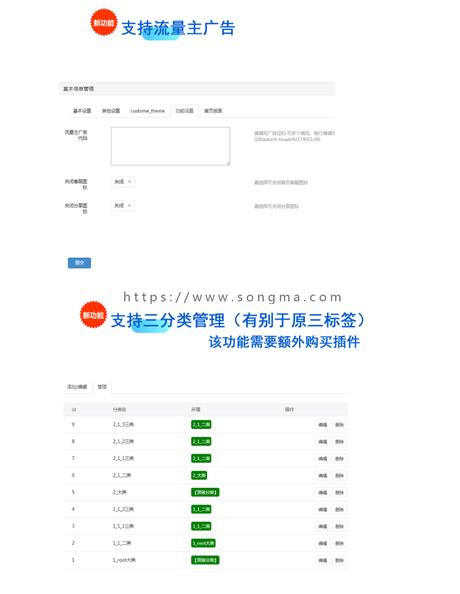The image size is (460, 594).
Task: Edit the 1_root大类 category row
Action: [x=323, y=560]
